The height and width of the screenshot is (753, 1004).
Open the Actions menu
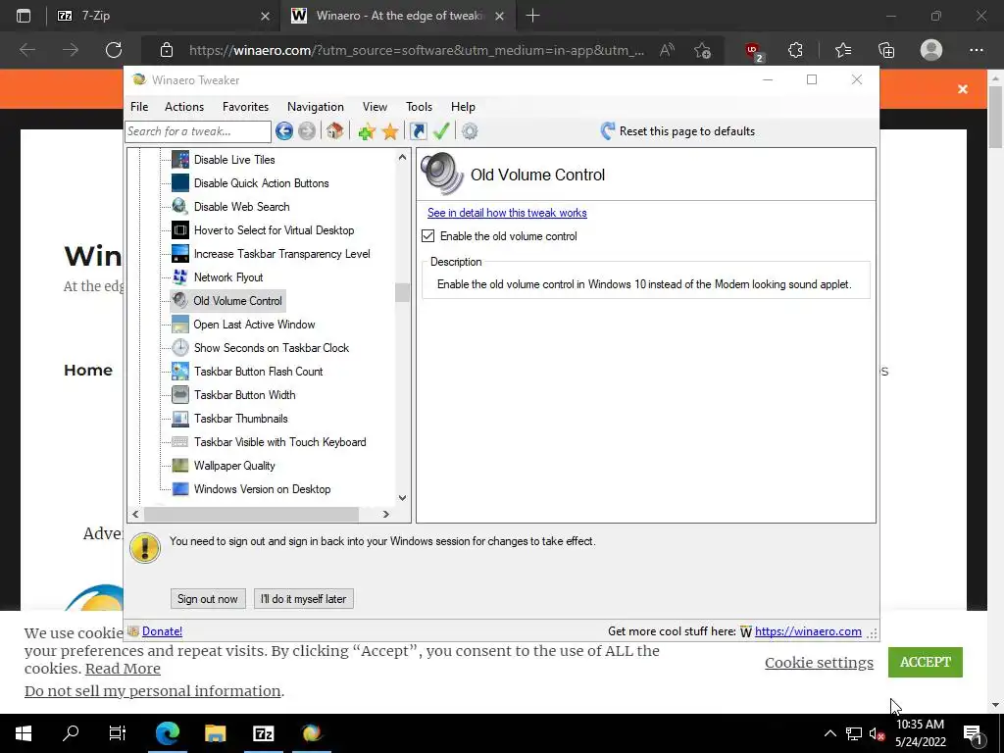(184, 107)
